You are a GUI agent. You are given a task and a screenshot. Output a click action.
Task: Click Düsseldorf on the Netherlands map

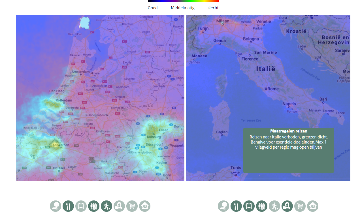coord(154,144)
